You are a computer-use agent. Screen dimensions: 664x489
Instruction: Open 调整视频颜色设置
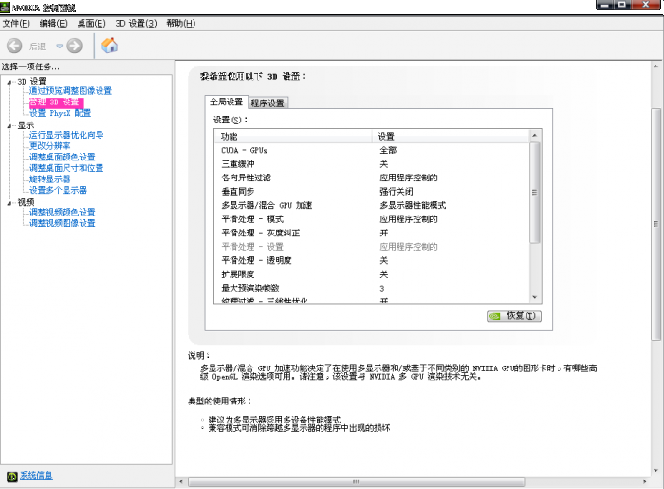[63, 212]
